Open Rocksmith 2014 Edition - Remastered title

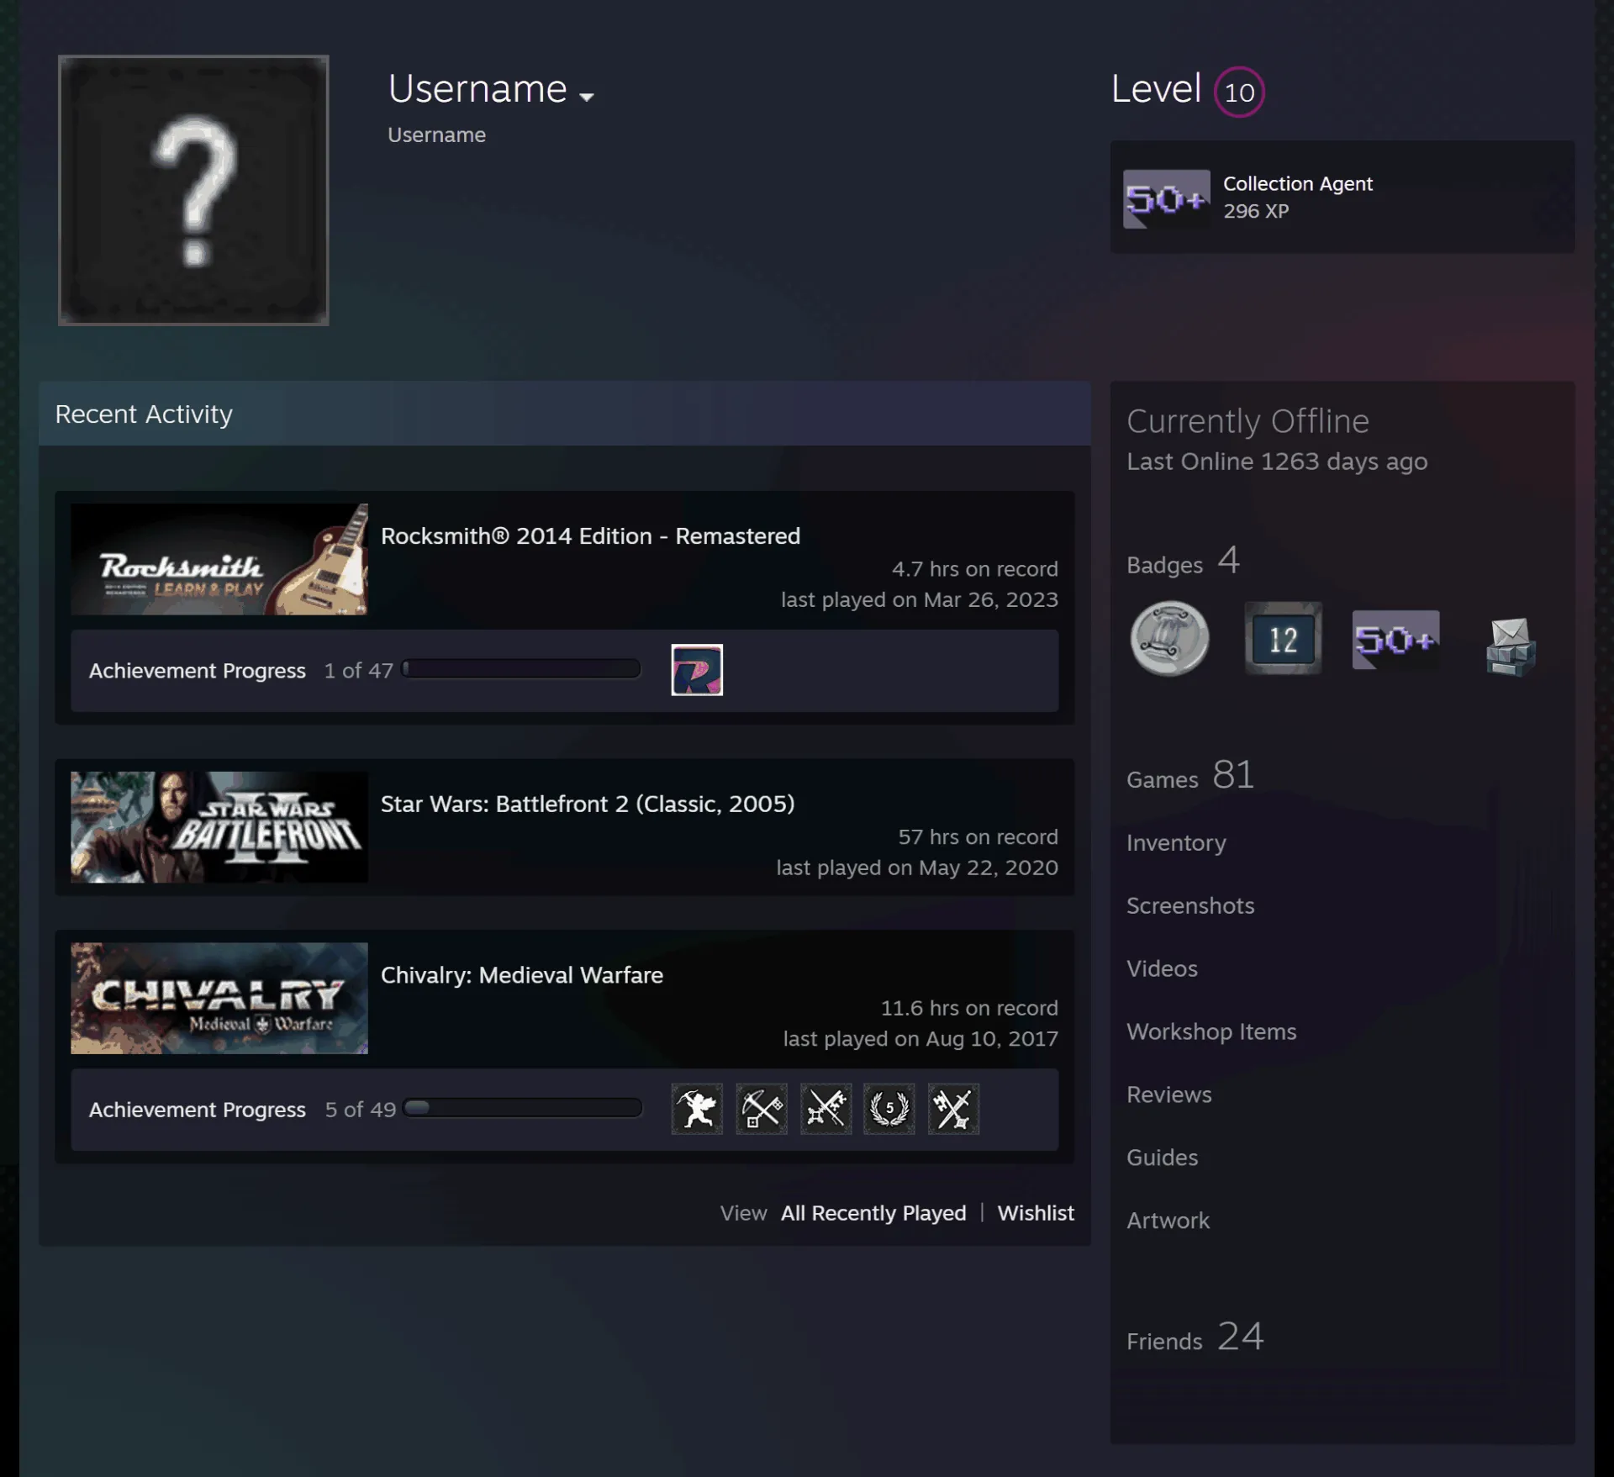[x=590, y=536]
